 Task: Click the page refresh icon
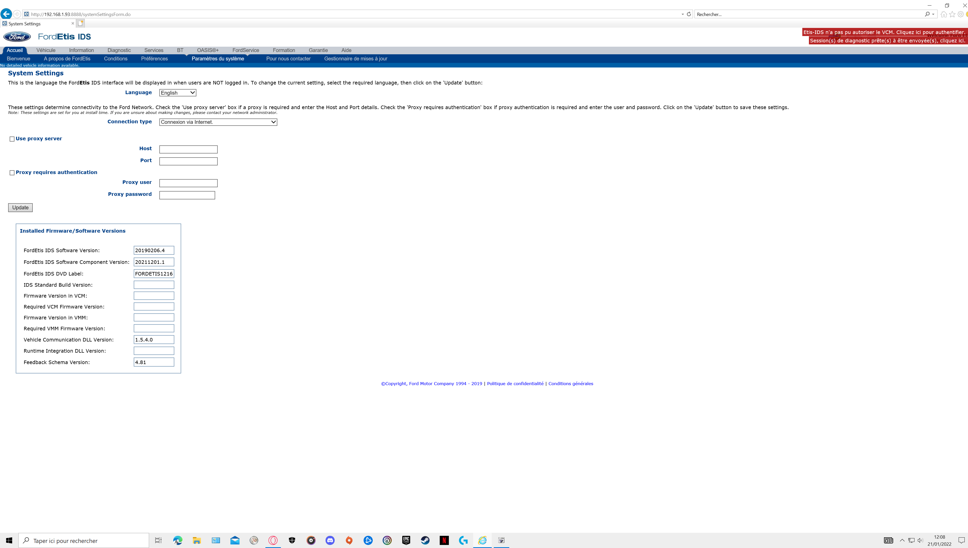689,14
